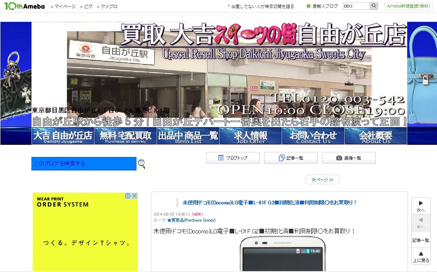Close the ad with the X icon
This screenshot has height=272, width=437.
(x=134, y=196)
